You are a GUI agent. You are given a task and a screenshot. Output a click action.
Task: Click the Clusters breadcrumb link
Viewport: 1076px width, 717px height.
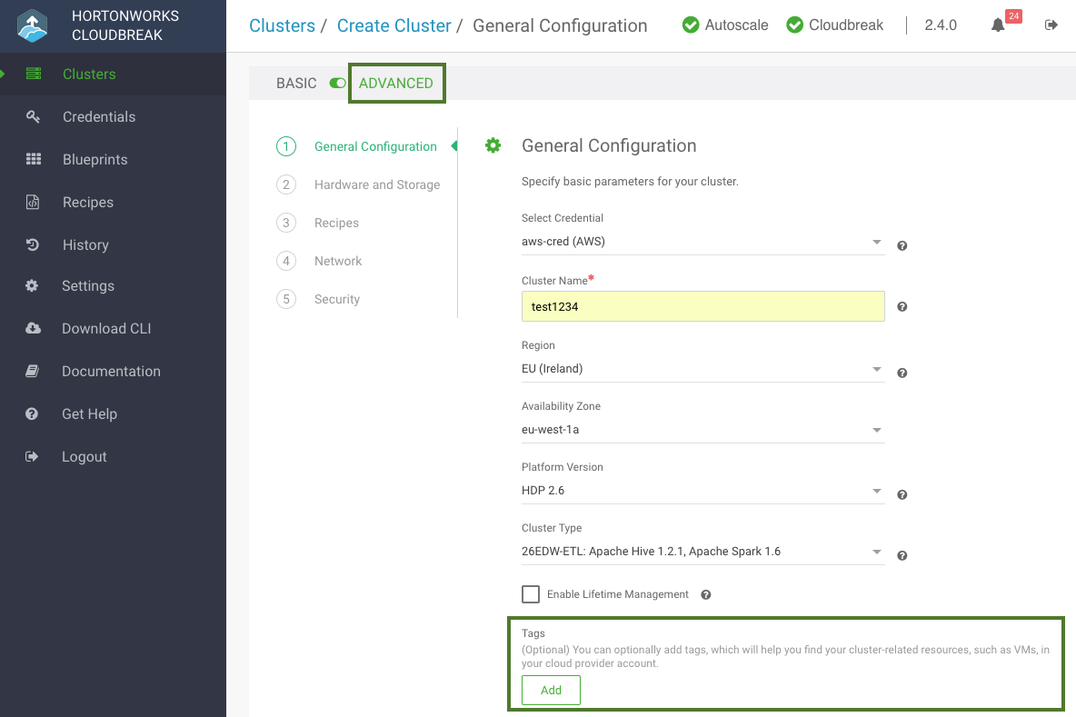pos(282,25)
